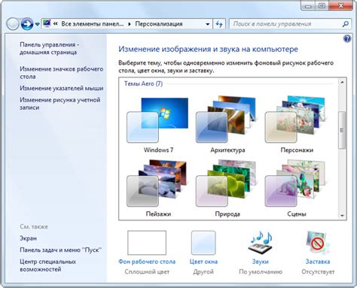This screenshot has width=357, height=288.
Task: Click the address bar refresh icon
Action: coord(219,24)
